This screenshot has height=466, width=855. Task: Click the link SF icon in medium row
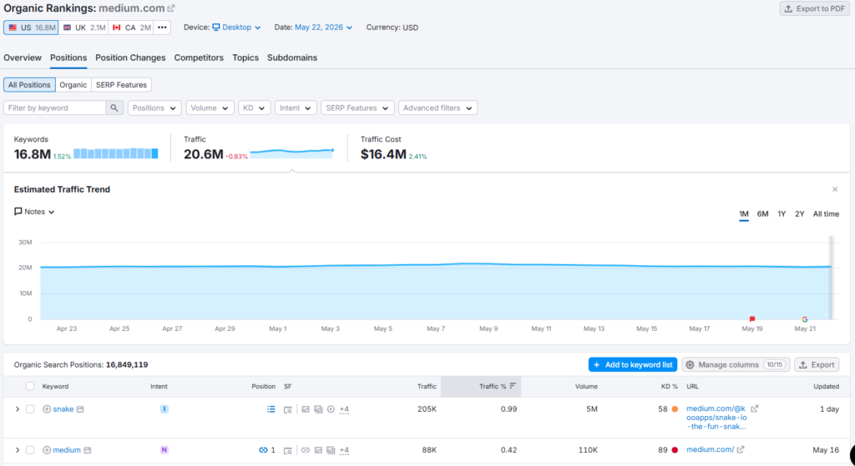[x=306, y=450]
